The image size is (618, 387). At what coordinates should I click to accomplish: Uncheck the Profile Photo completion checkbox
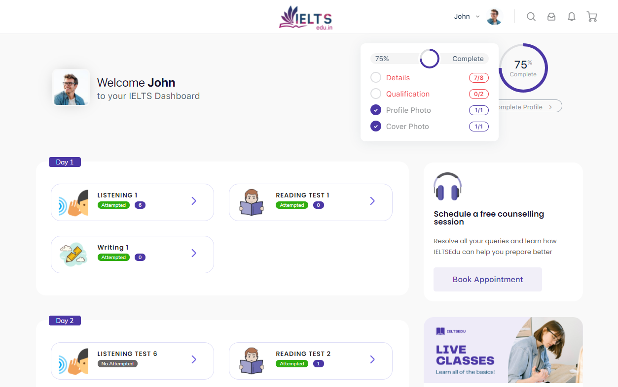click(375, 110)
